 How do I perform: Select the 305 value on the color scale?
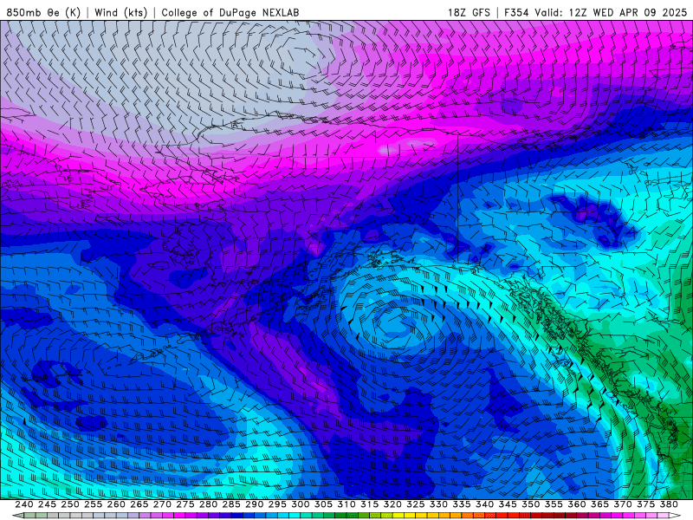pyautogui.click(x=323, y=504)
